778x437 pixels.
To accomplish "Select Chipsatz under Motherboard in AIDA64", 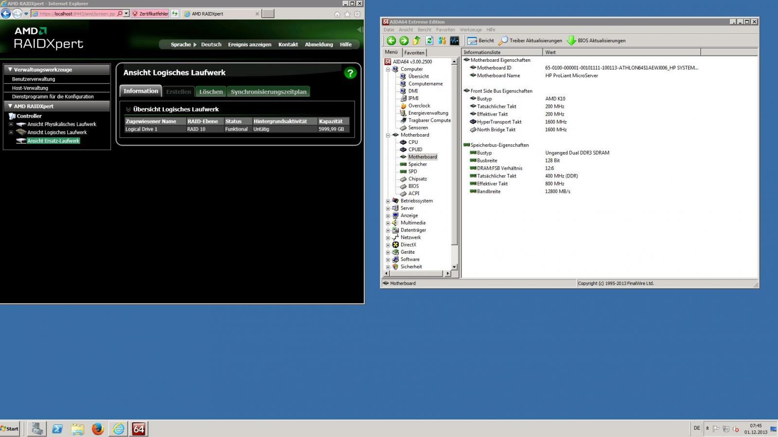I will pos(417,179).
